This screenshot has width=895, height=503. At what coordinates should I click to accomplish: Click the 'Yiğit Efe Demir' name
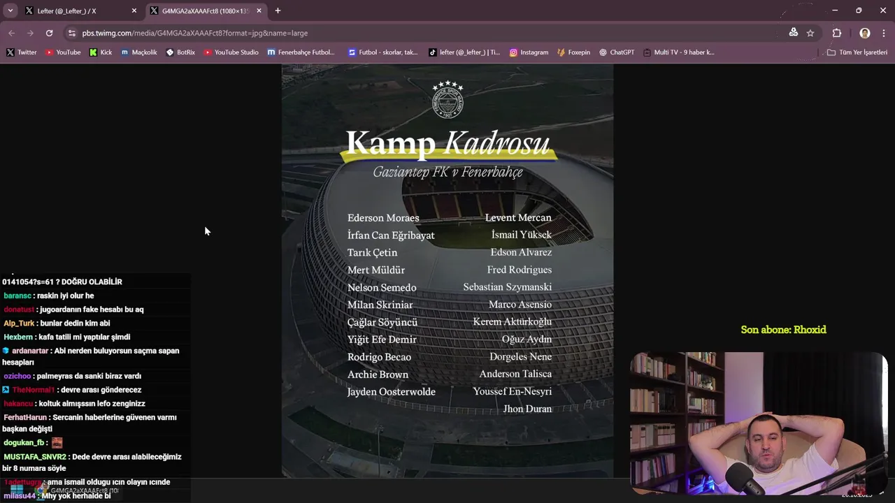(382, 340)
